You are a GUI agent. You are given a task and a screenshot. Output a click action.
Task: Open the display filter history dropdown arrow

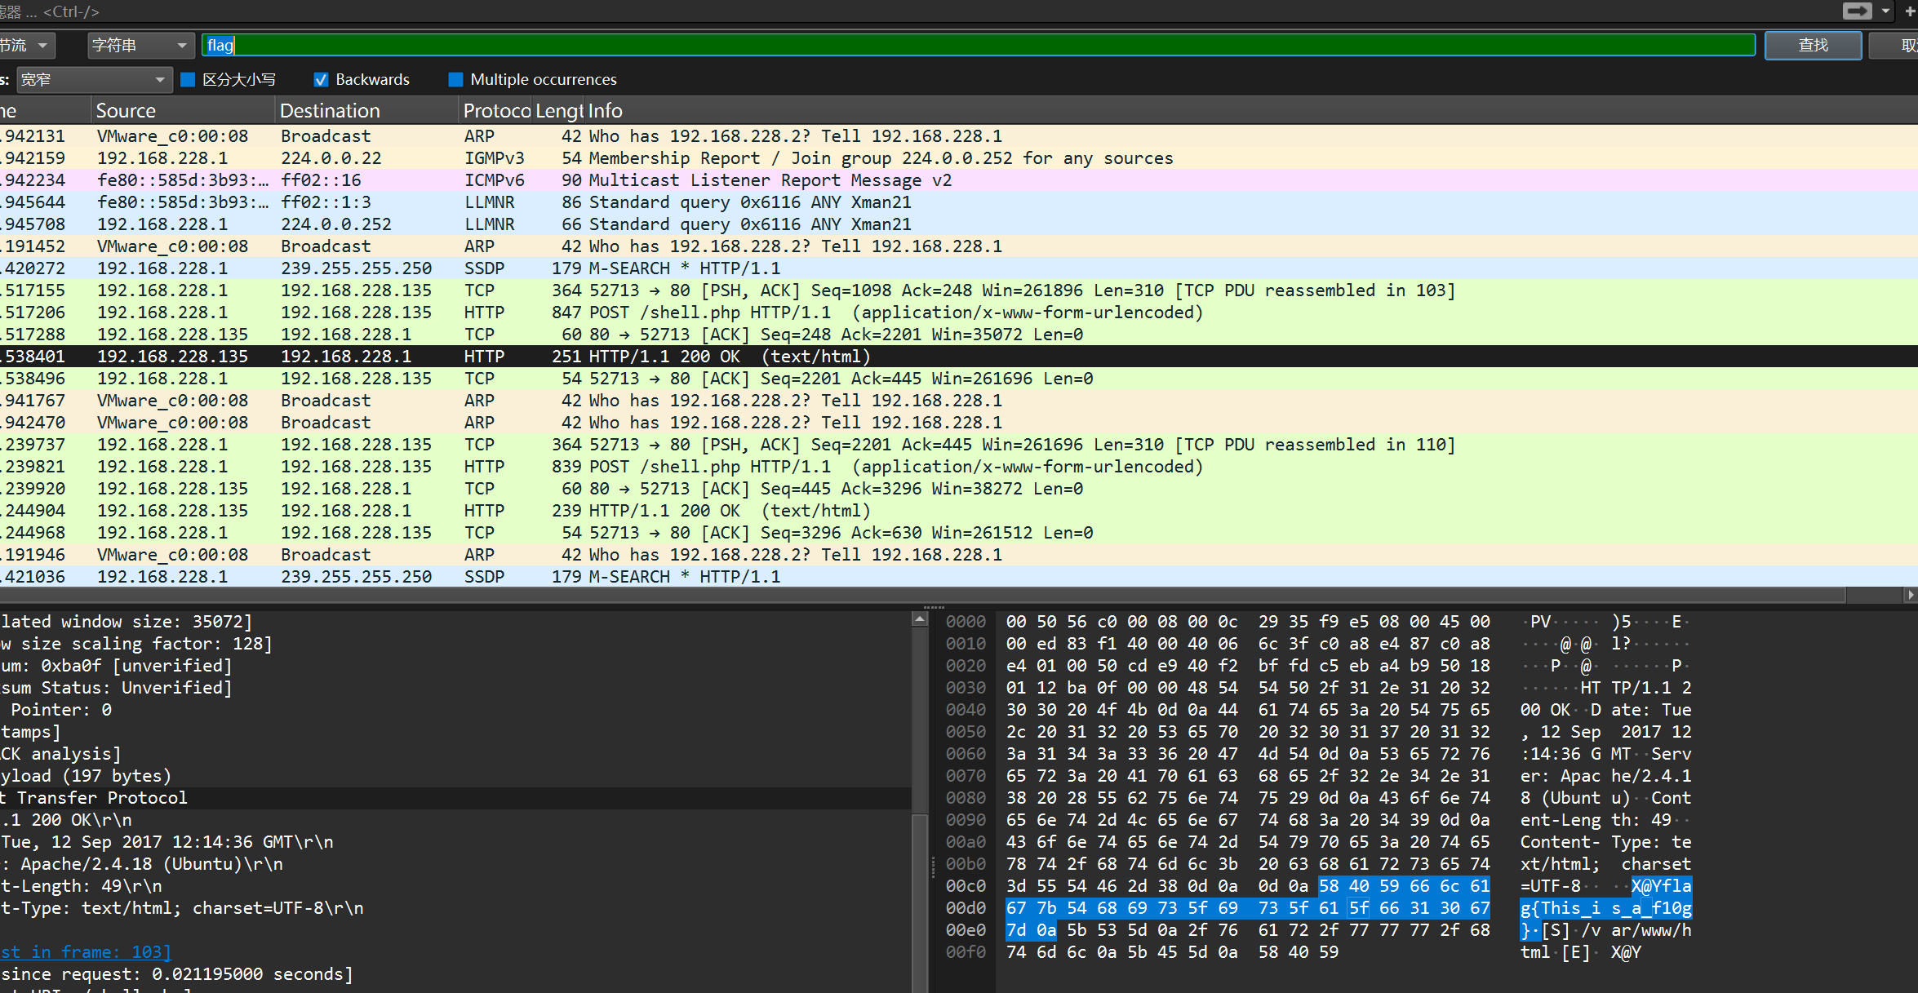(x=1885, y=11)
